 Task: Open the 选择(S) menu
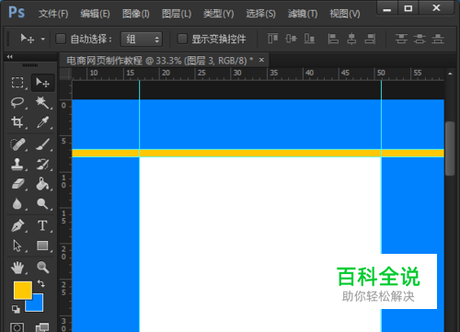pyautogui.click(x=260, y=14)
